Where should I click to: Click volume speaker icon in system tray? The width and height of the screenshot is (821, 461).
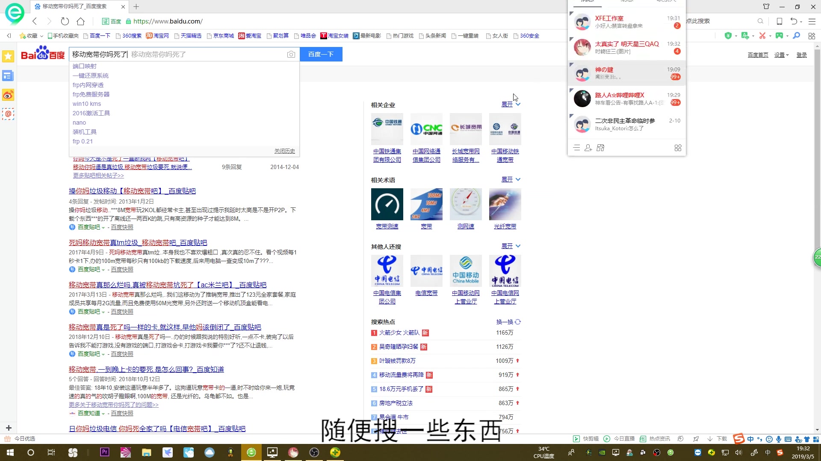click(x=738, y=452)
